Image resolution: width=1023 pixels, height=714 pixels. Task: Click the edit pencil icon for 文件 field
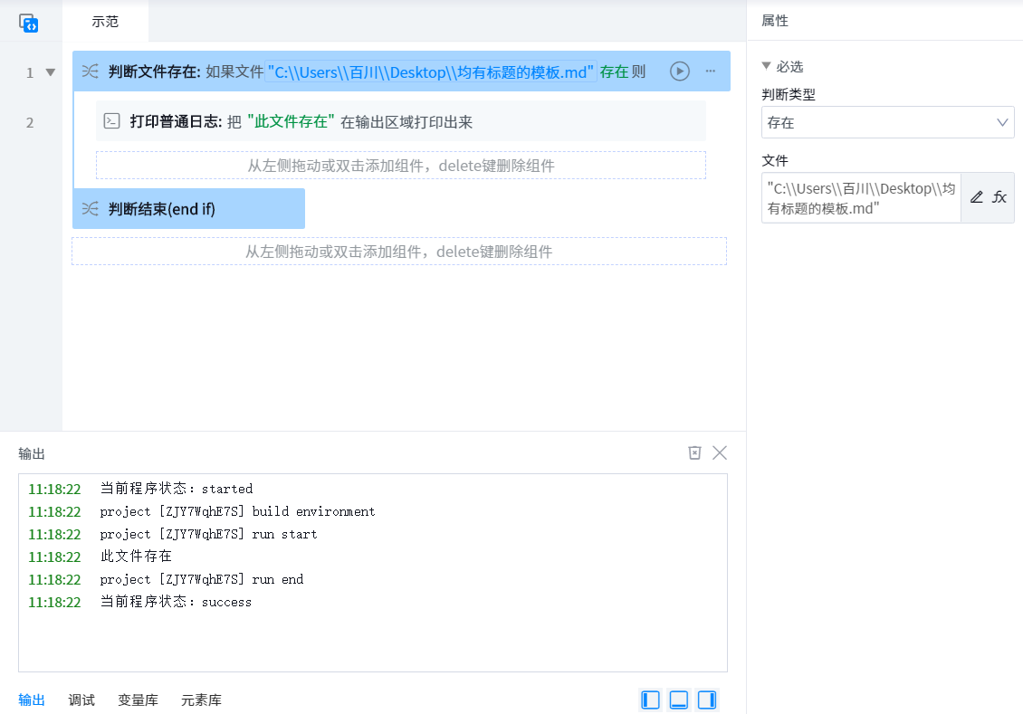pos(976,197)
